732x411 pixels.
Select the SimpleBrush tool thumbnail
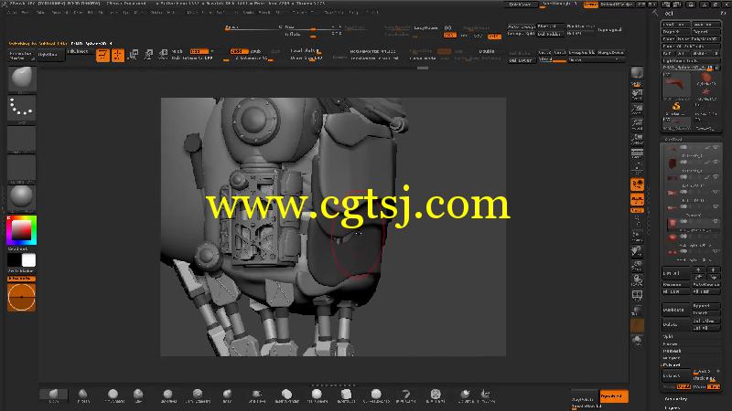(676, 108)
